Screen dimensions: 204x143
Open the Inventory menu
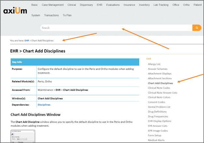[144, 5]
